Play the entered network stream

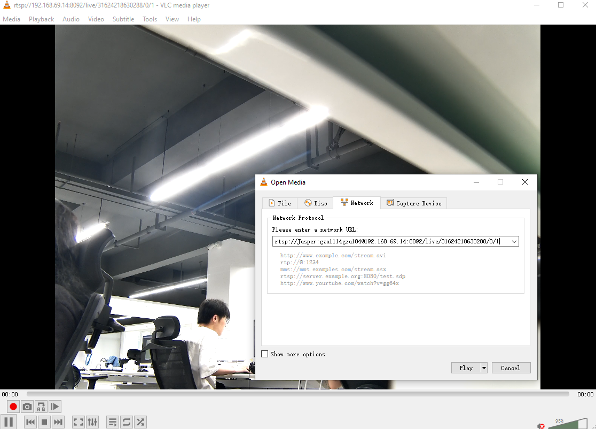(x=466, y=367)
